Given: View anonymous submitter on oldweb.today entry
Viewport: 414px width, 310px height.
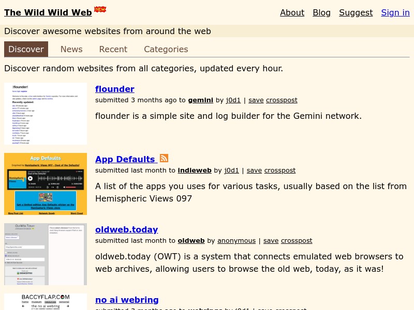Looking at the screenshot, I should (236, 241).
